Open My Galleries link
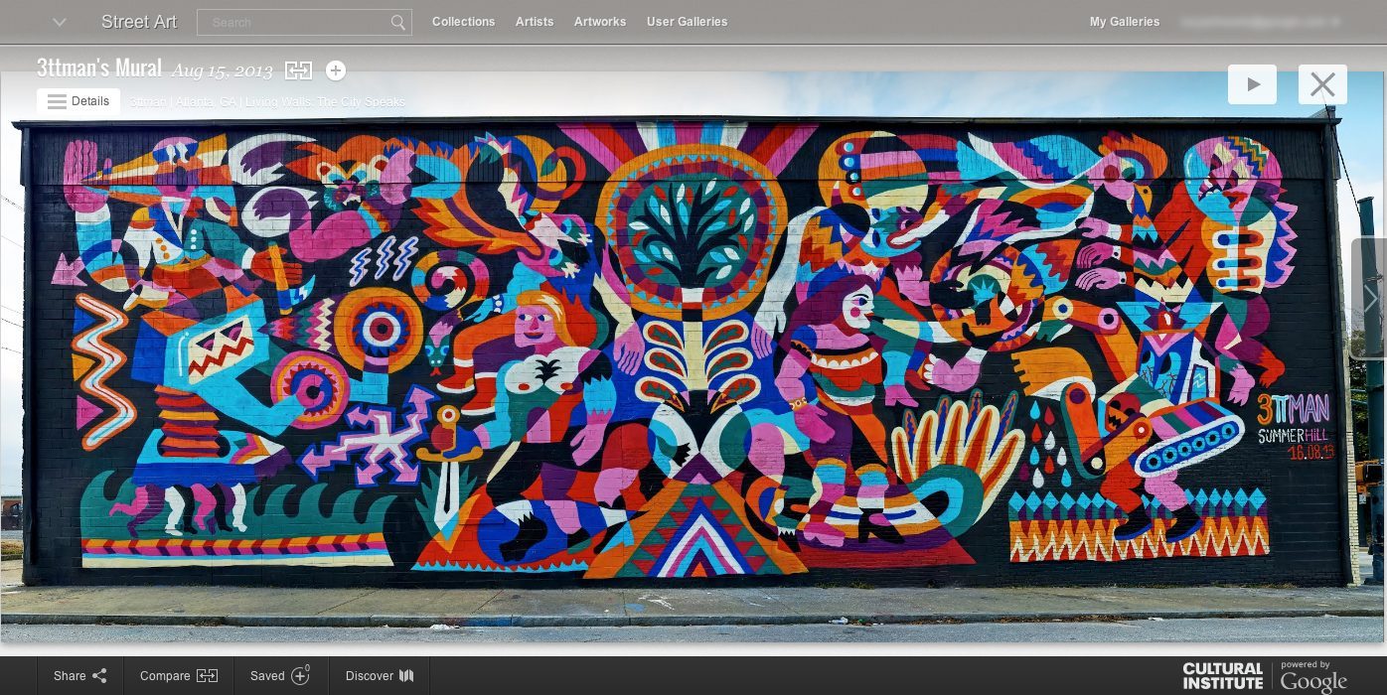 (x=1124, y=22)
